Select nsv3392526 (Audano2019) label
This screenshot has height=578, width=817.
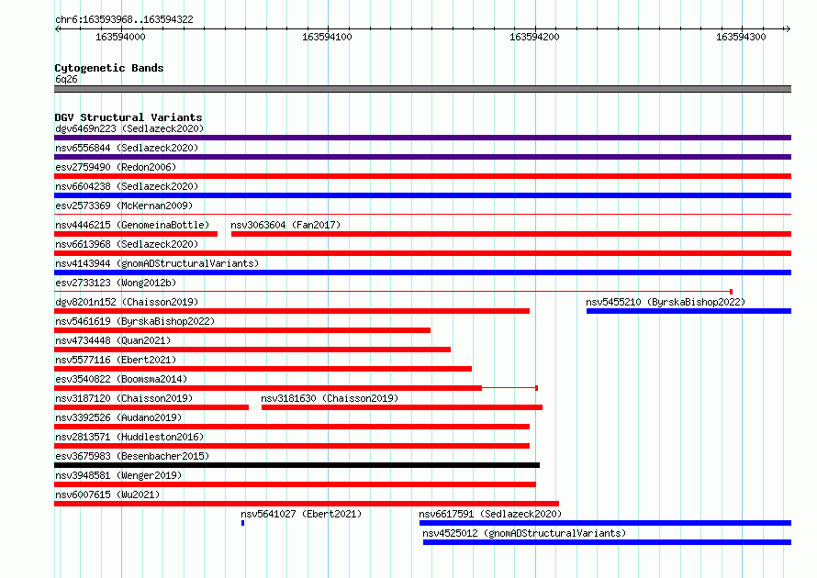tap(118, 417)
